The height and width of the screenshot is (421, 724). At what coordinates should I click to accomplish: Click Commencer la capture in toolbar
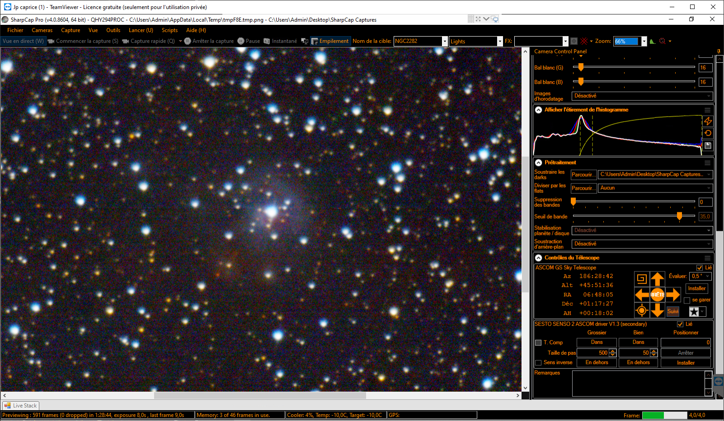point(83,41)
